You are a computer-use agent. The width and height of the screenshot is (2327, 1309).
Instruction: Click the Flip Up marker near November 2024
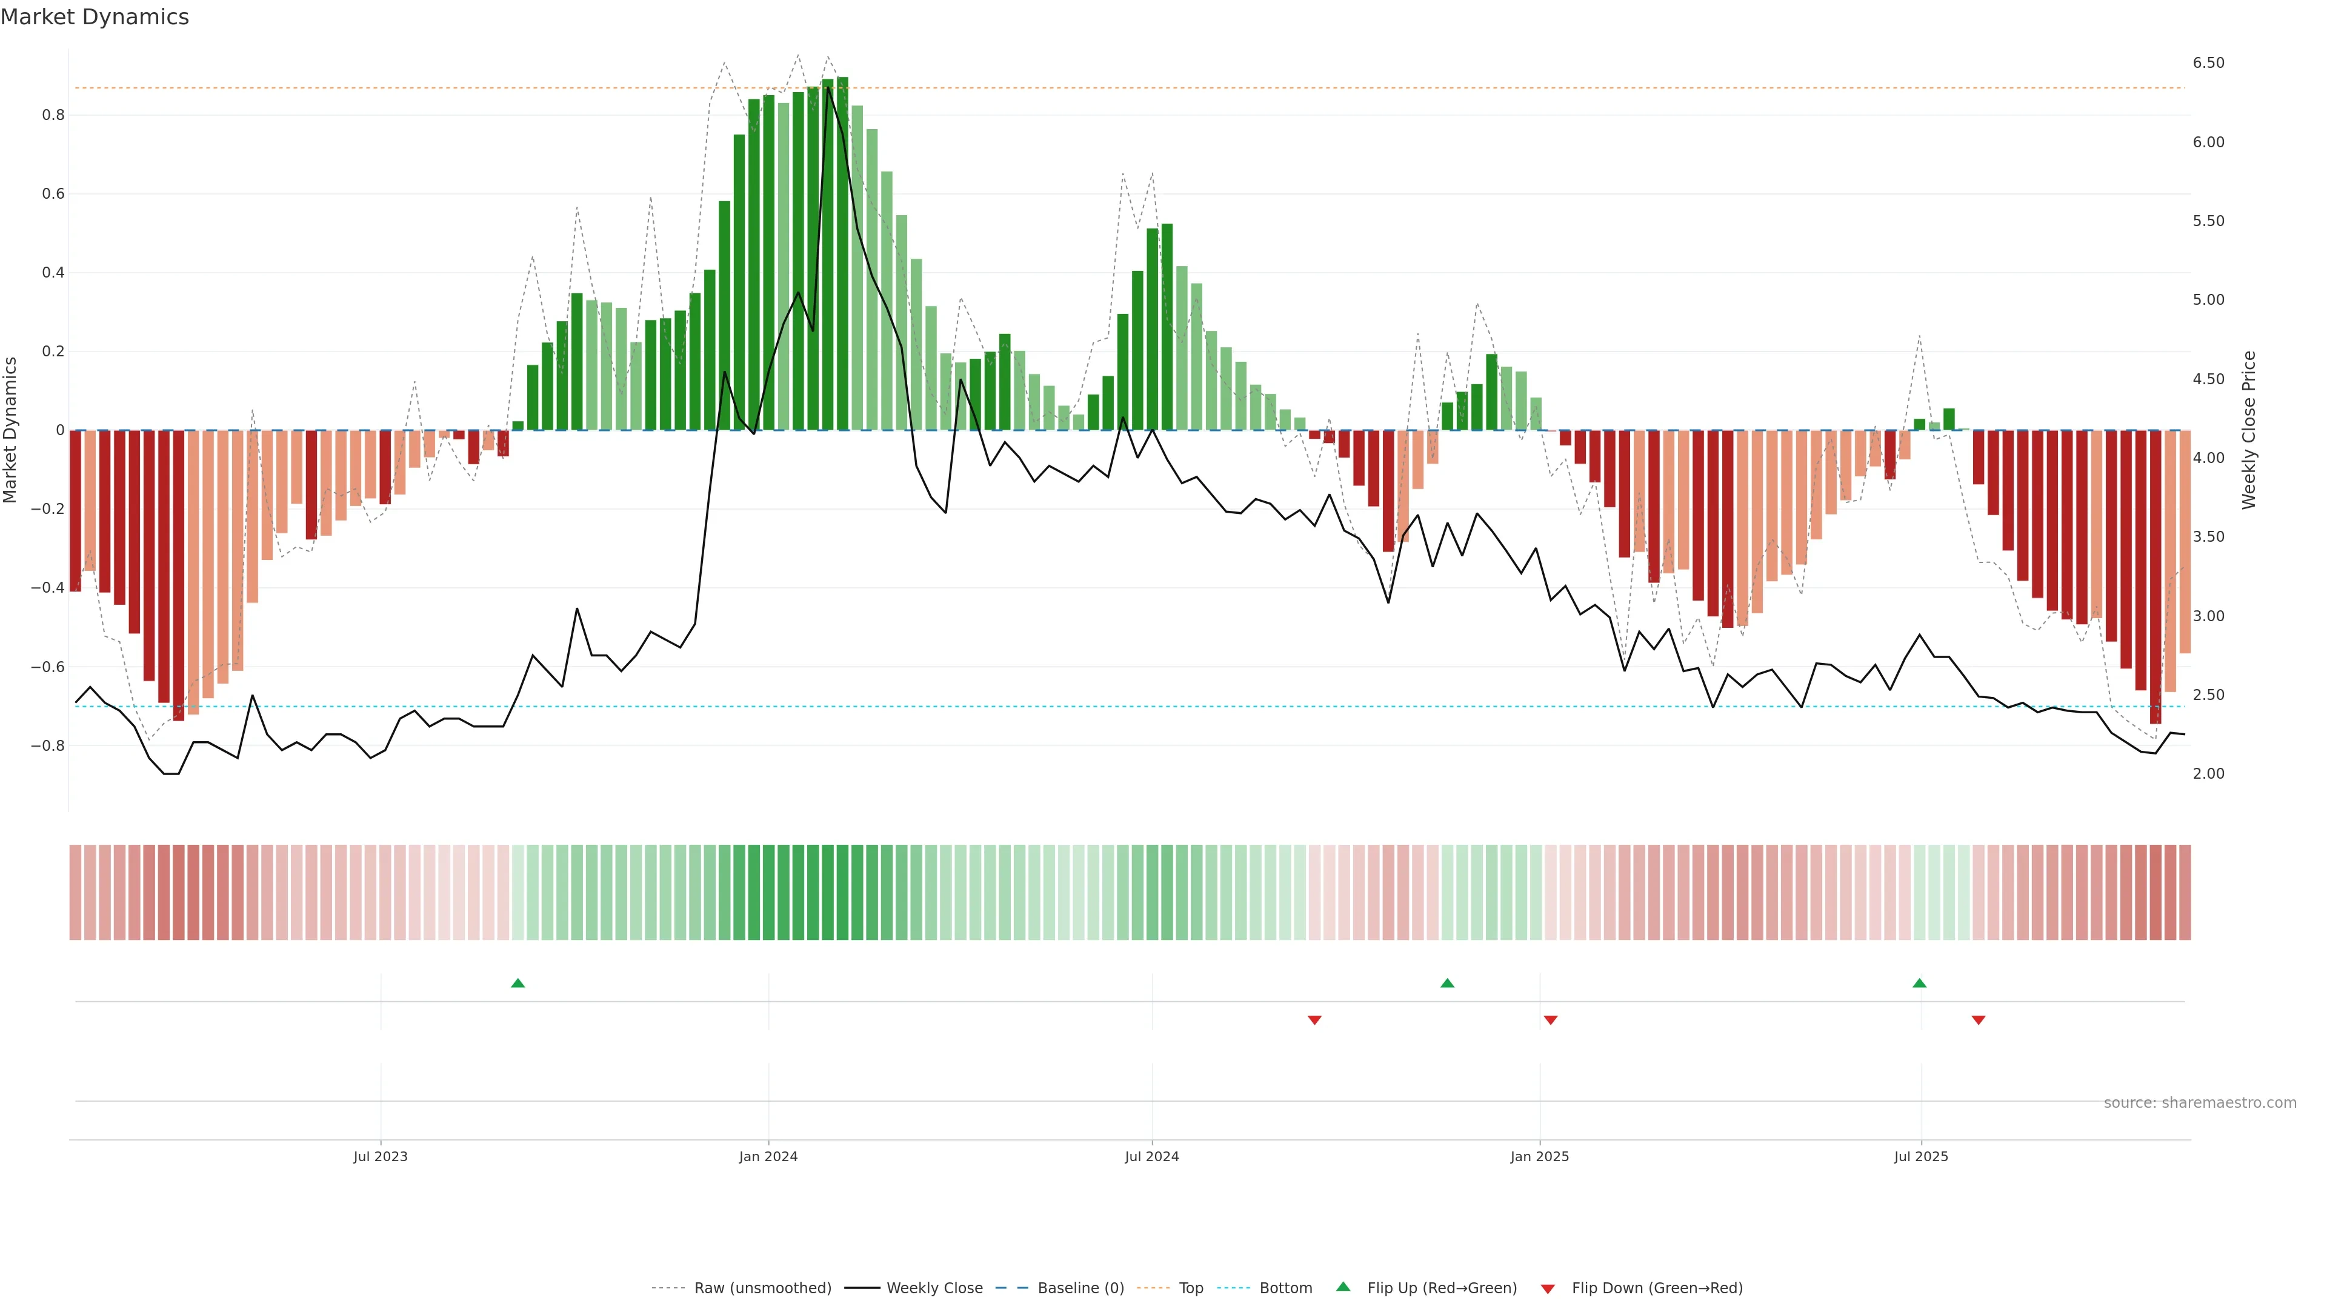(x=1447, y=983)
